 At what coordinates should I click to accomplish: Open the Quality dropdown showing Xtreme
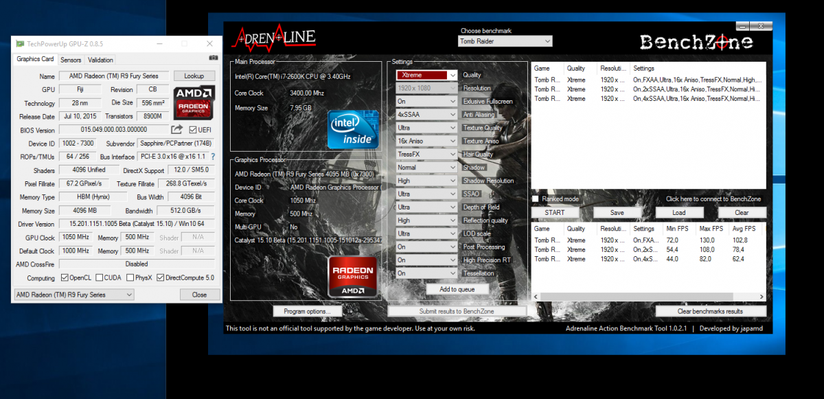(426, 75)
